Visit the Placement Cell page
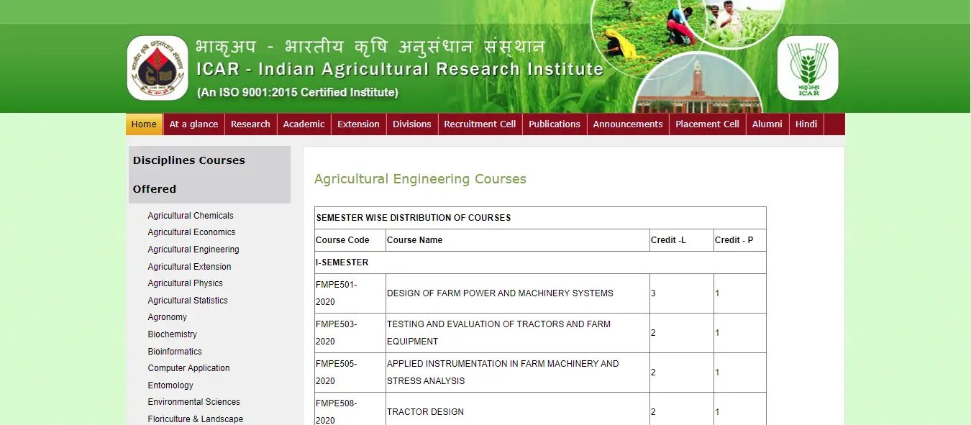971x425 pixels. [x=707, y=124]
